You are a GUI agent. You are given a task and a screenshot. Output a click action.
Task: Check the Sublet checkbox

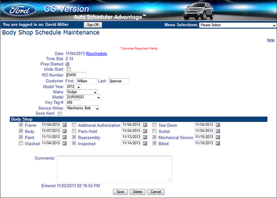pos(155,131)
